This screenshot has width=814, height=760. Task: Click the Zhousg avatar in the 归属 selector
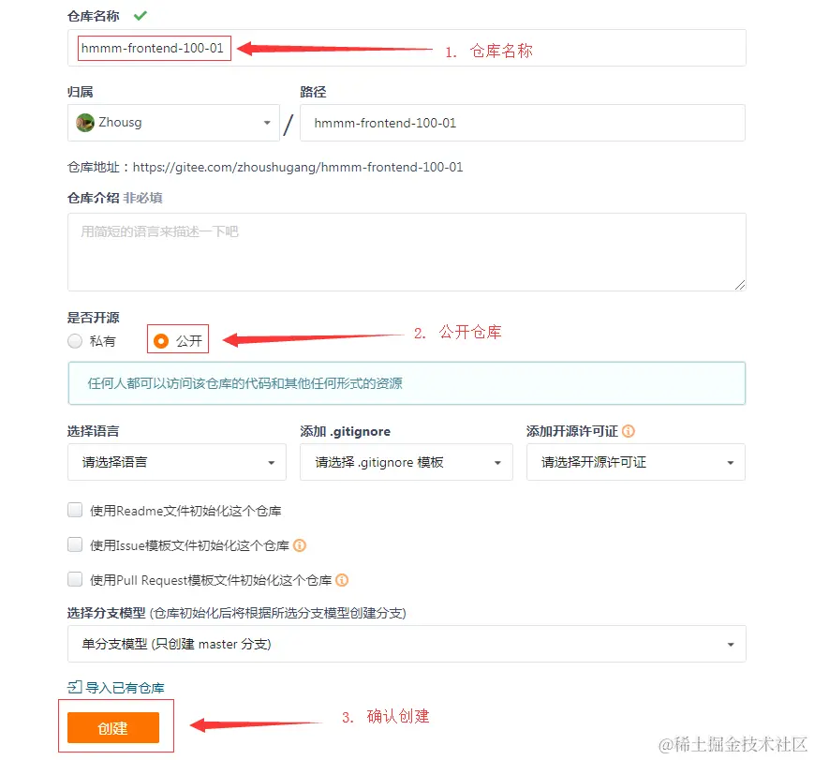[x=84, y=123]
